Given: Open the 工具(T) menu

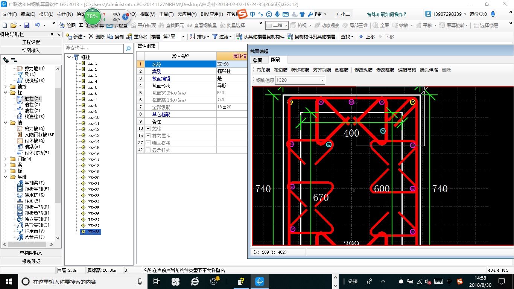Looking at the screenshot, I should 166,14.
